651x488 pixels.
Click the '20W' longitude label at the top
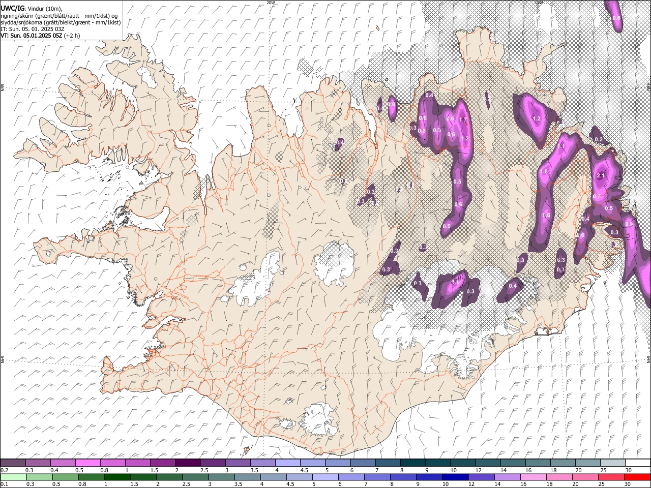(x=271, y=3)
